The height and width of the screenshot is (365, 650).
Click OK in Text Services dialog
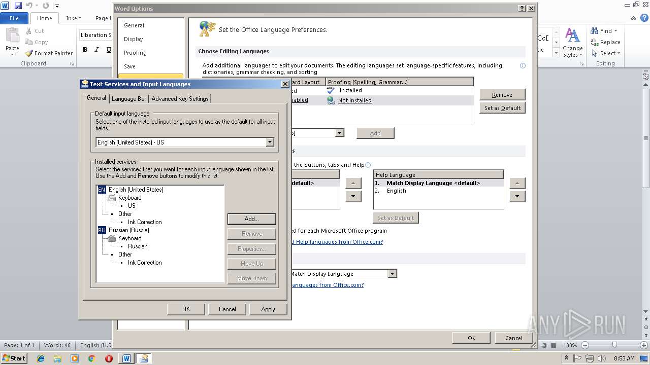coord(186,309)
